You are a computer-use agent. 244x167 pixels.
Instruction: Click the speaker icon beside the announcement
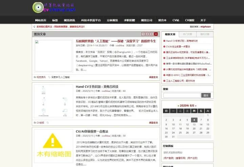tap(34, 26)
